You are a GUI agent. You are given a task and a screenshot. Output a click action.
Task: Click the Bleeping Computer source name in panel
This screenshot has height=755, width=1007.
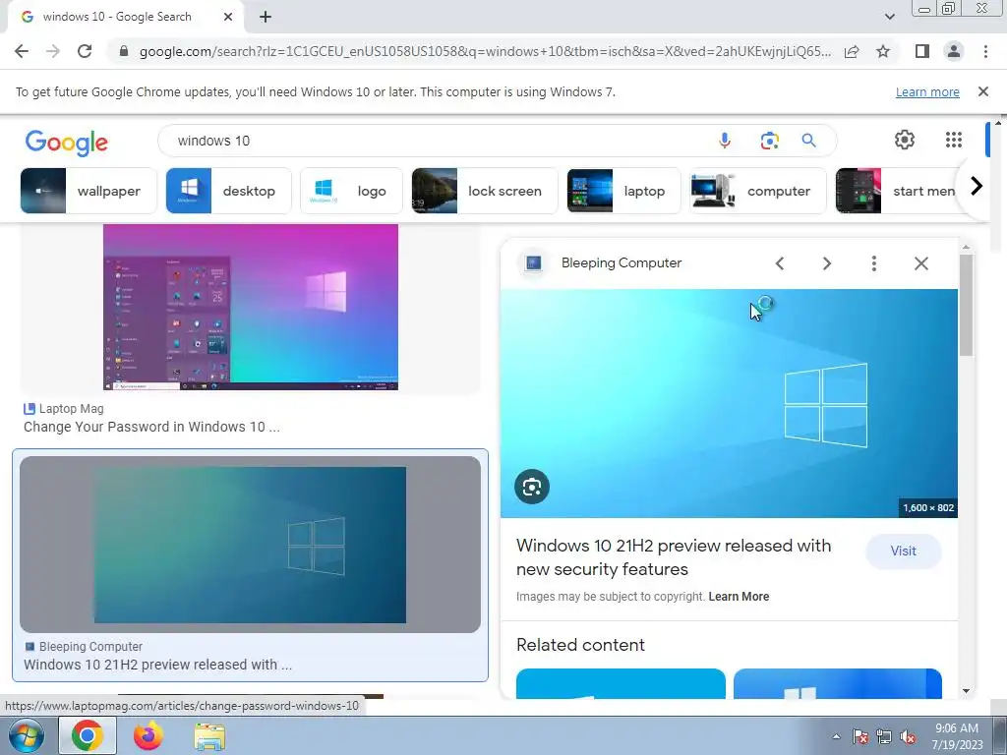click(x=622, y=262)
